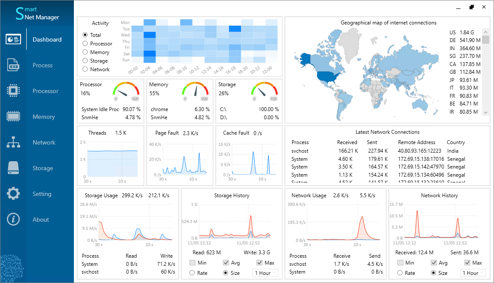This screenshot has width=494, height=283.
Task: Click the About info icon
Action: click(13, 219)
